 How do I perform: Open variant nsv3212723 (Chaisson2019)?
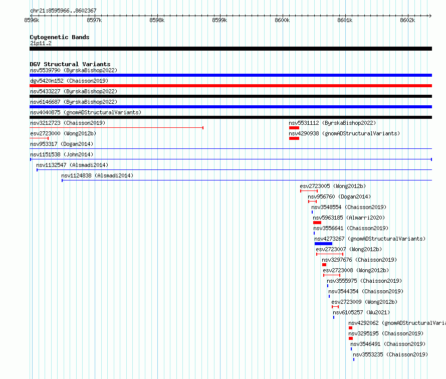(68, 123)
